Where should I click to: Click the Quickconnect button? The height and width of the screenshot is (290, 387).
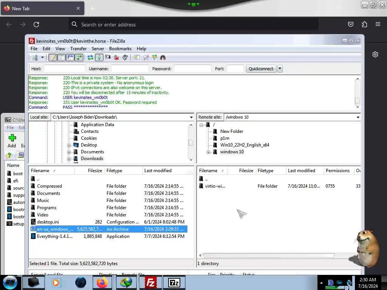click(x=261, y=69)
